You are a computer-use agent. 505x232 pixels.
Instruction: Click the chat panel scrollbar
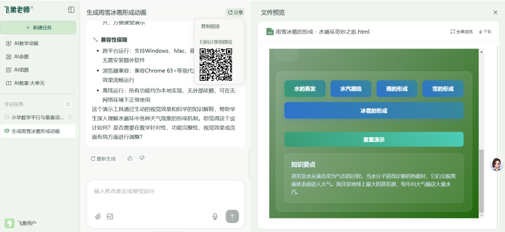tap(249, 164)
